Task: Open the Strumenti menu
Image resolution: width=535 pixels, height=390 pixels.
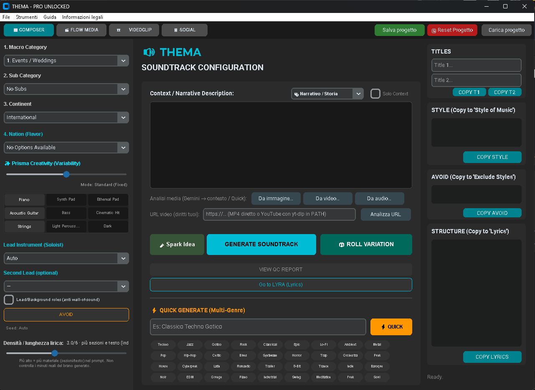Action: pos(27,17)
